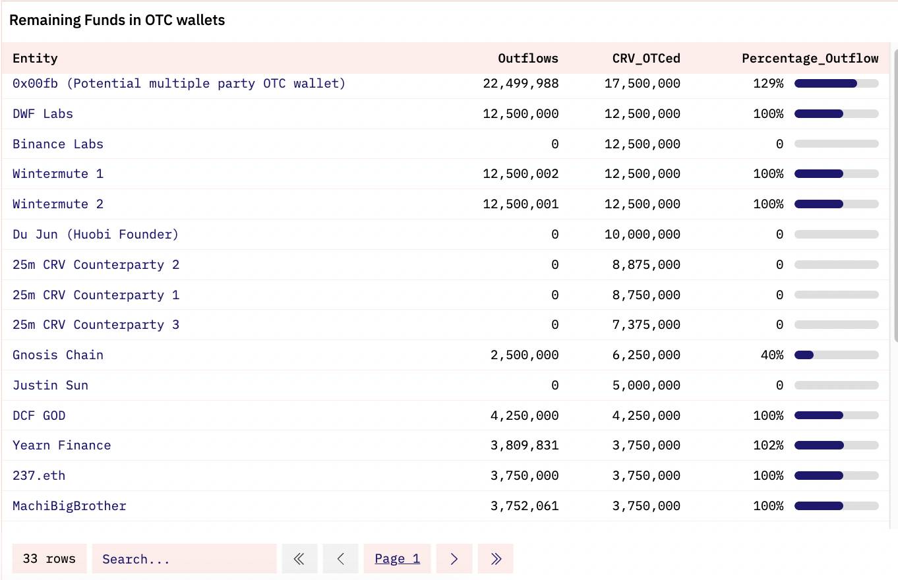
Task: Go to the previous page arrow
Action: click(340, 558)
